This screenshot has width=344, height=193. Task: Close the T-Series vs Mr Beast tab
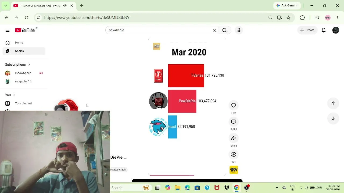[x=72, y=6]
